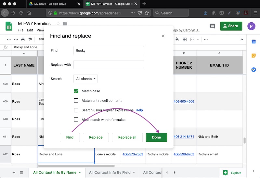The image size is (260, 178).
Task: Open the 406-214-8471 phone link
Action: (x=184, y=137)
